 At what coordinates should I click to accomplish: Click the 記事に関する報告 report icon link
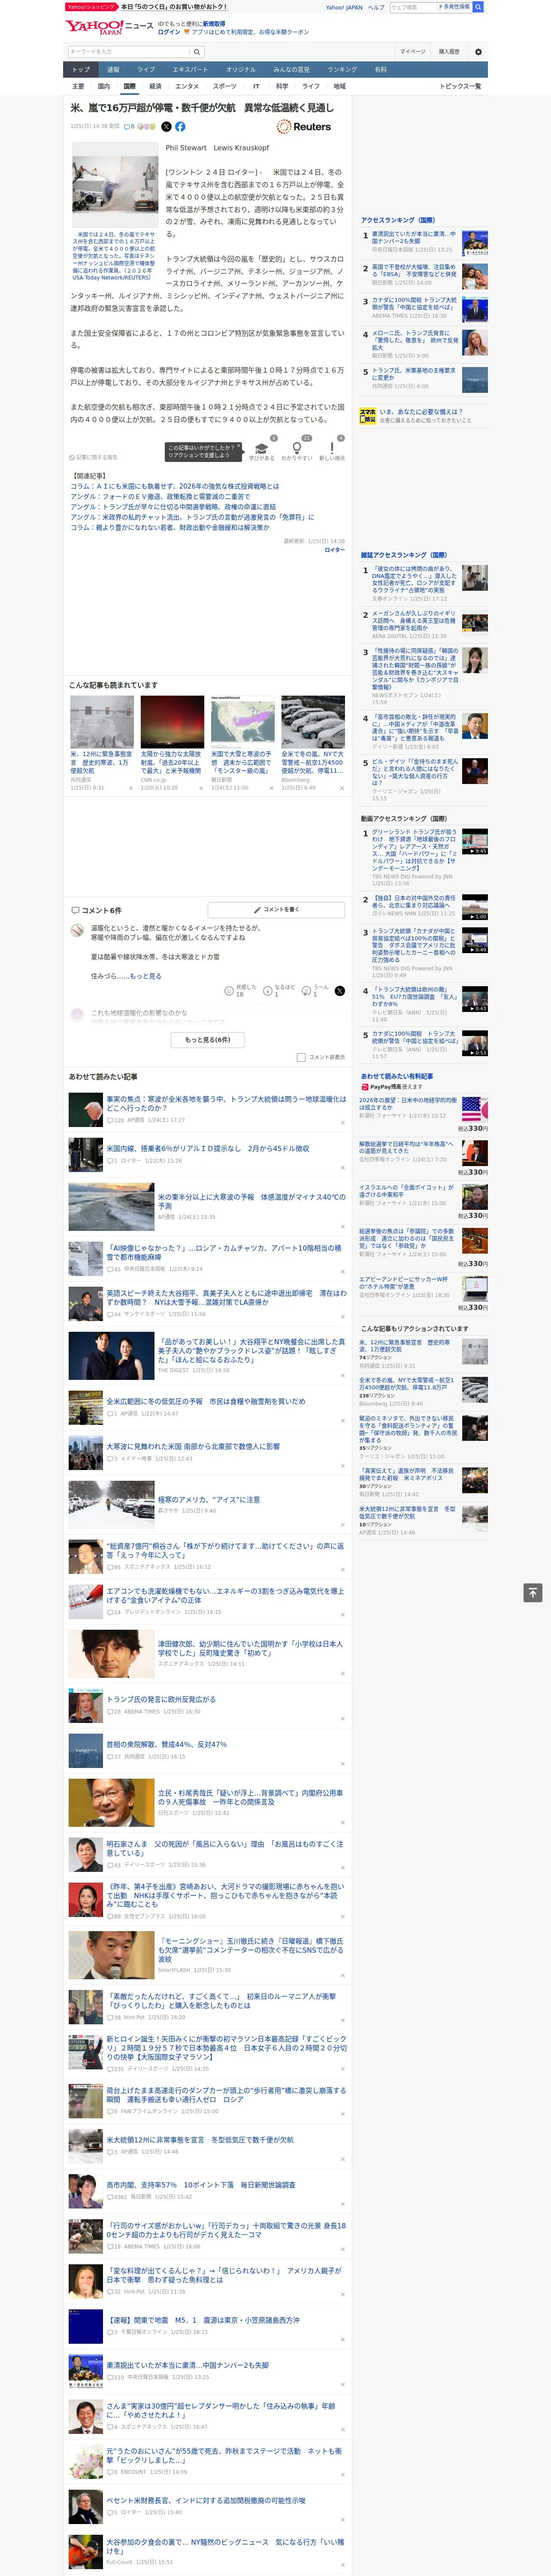click(x=93, y=457)
